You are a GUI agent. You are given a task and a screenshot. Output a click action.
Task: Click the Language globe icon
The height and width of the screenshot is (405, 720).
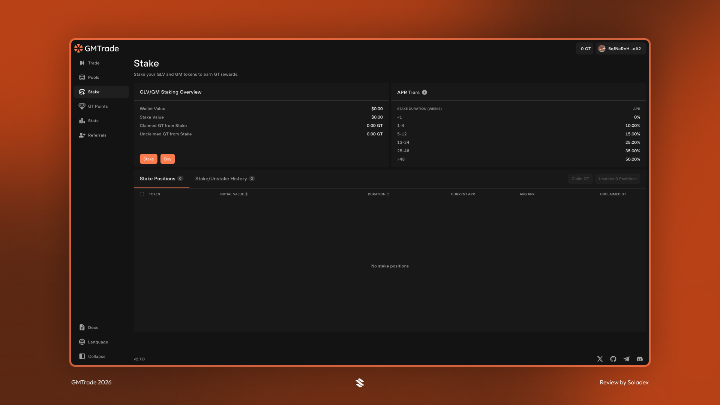pos(82,342)
